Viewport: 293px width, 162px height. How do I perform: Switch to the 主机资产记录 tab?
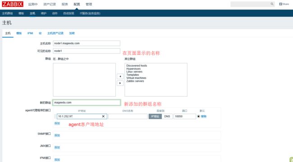coord(55,33)
